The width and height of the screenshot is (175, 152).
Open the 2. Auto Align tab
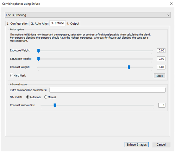click(40, 23)
